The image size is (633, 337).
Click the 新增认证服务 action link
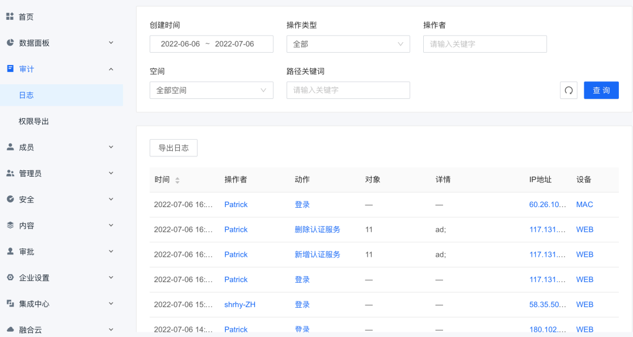[317, 255]
